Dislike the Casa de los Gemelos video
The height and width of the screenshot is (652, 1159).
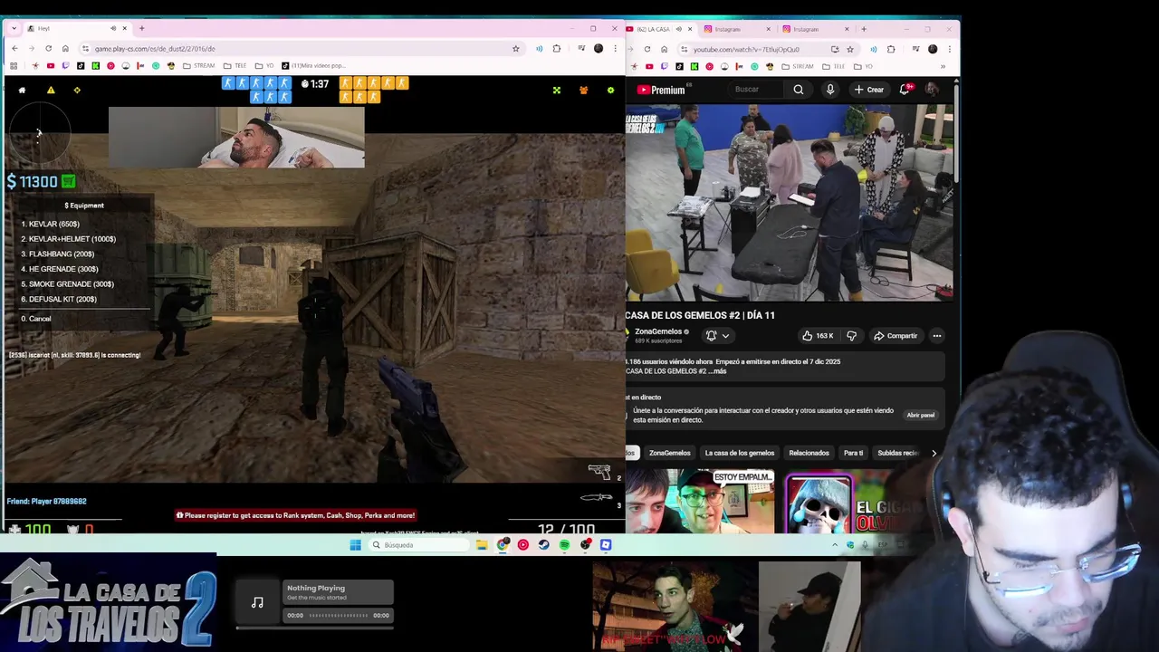coord(851,336)
